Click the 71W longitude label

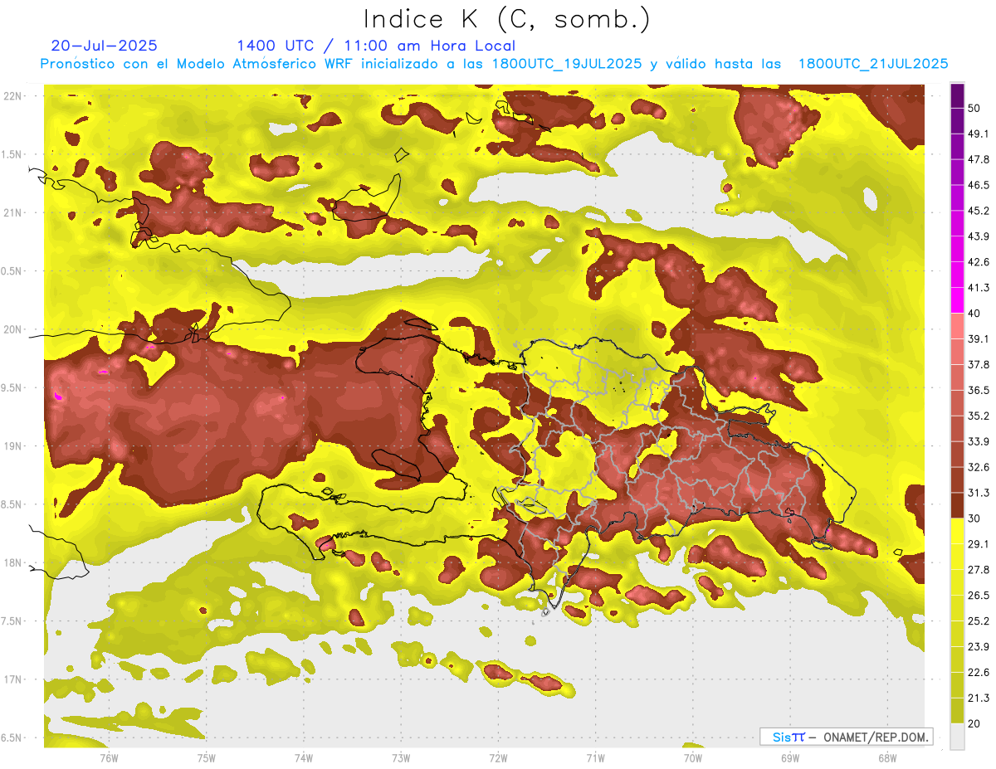tap(595, 758)
